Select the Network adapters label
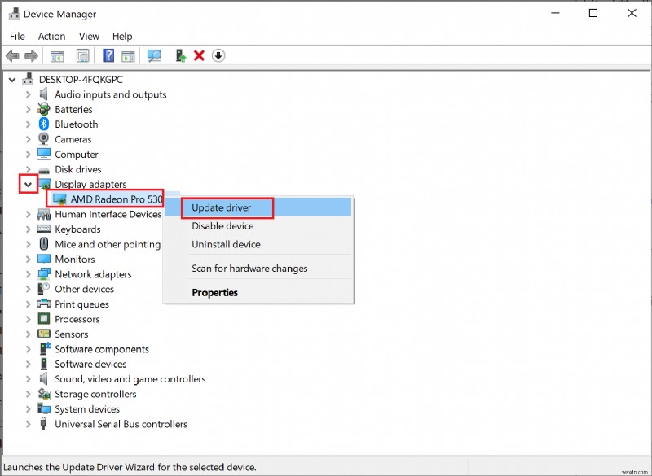This screenshot has height=476, width=652. 93,274
